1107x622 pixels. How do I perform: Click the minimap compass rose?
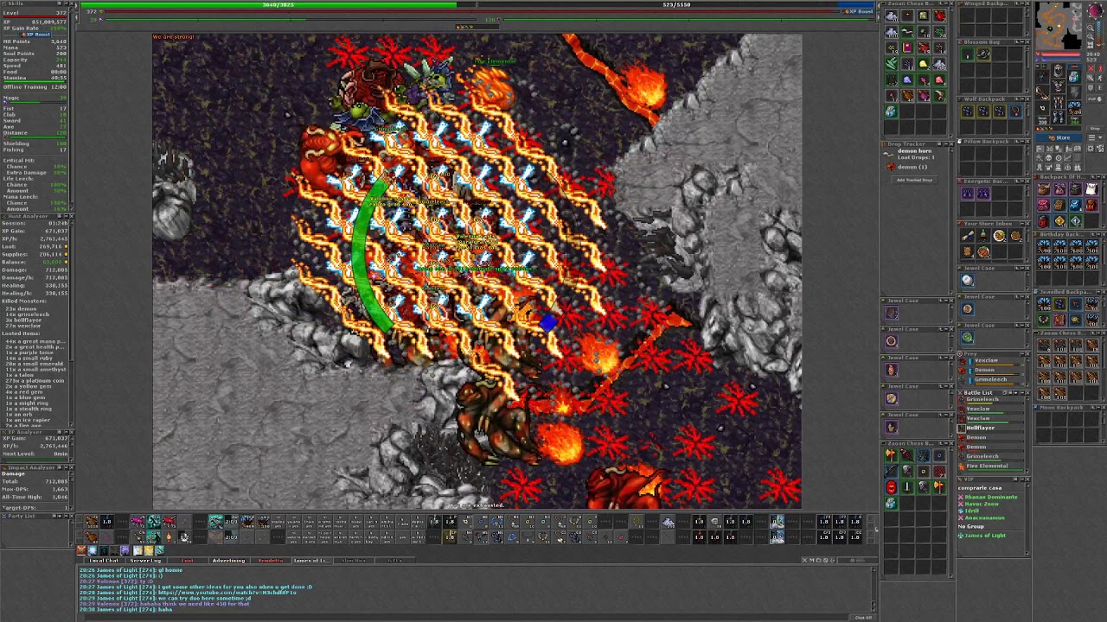(x=1095, y=10)
